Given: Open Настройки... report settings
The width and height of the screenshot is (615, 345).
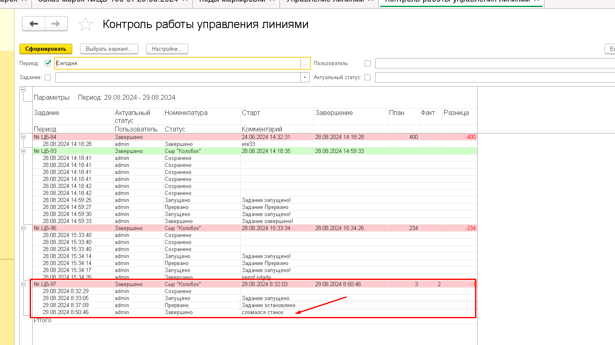Looking at the screenshot, I should (167, 49).
